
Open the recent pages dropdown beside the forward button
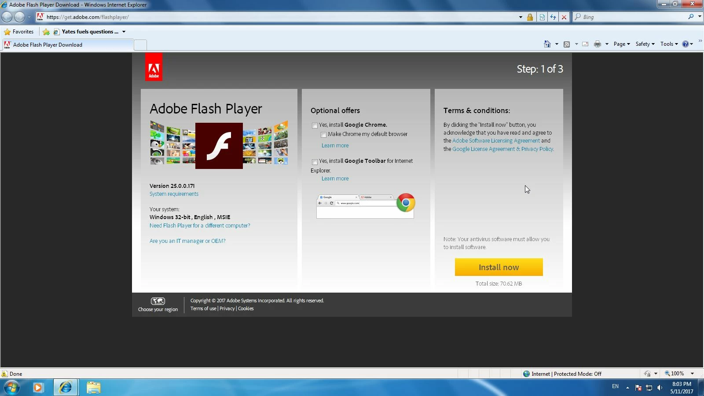[x=29, y=17]
